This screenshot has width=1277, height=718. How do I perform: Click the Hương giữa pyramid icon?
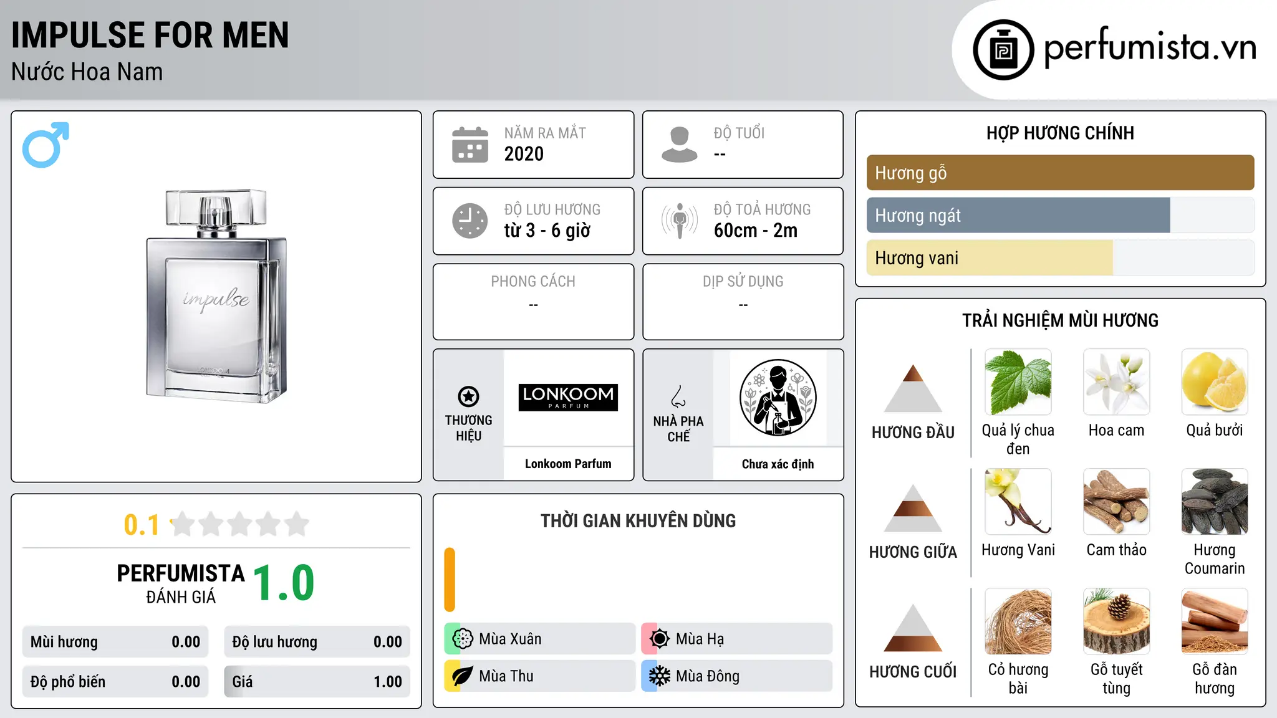(x=913, y=508)
